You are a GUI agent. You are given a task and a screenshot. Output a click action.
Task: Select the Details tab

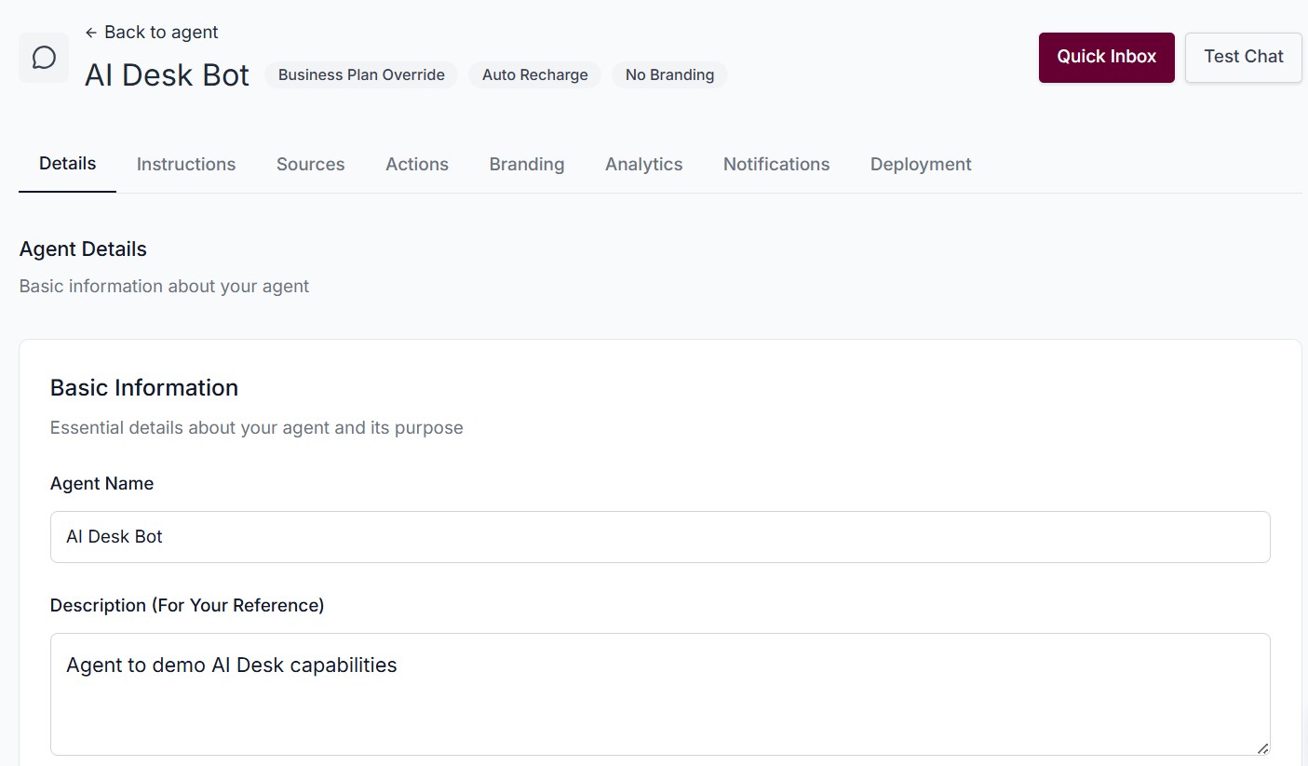66,164
